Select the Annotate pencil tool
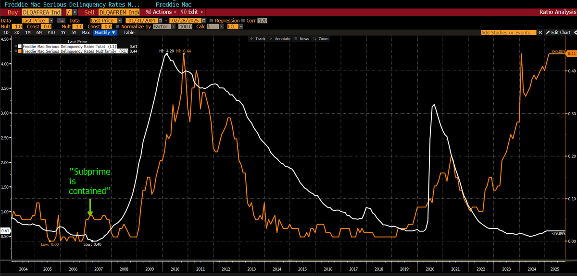The height and width of the screenshot is (276, 577). click(x=280, y=39)
